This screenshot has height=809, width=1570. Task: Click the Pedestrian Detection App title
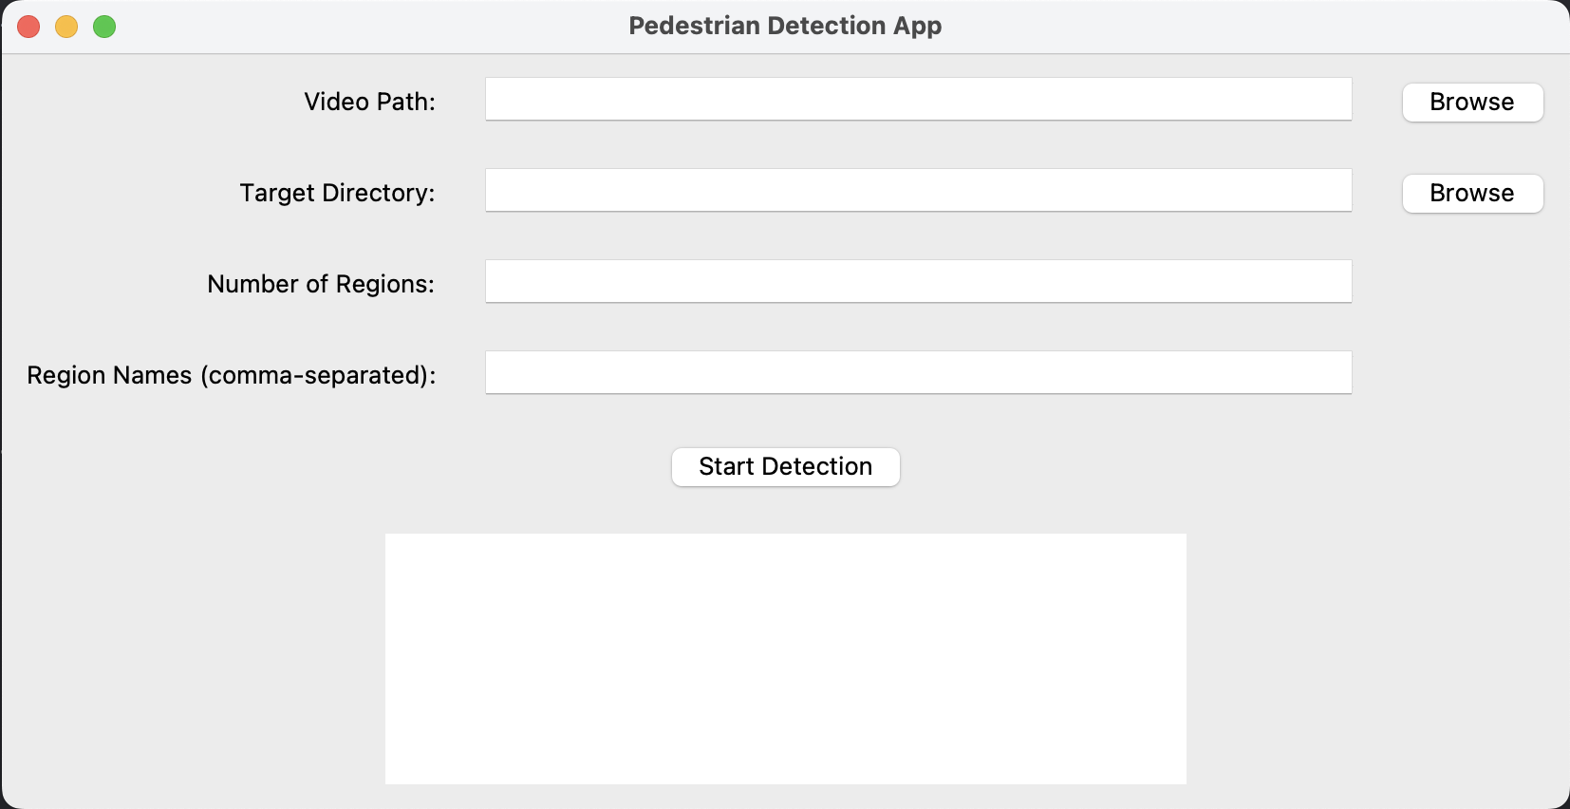click(785, 26)
